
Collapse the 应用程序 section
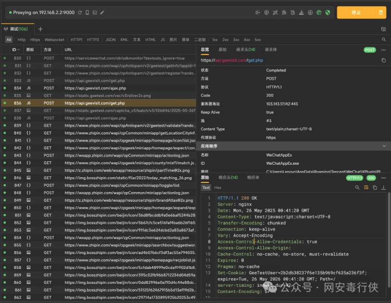(384, 146)
